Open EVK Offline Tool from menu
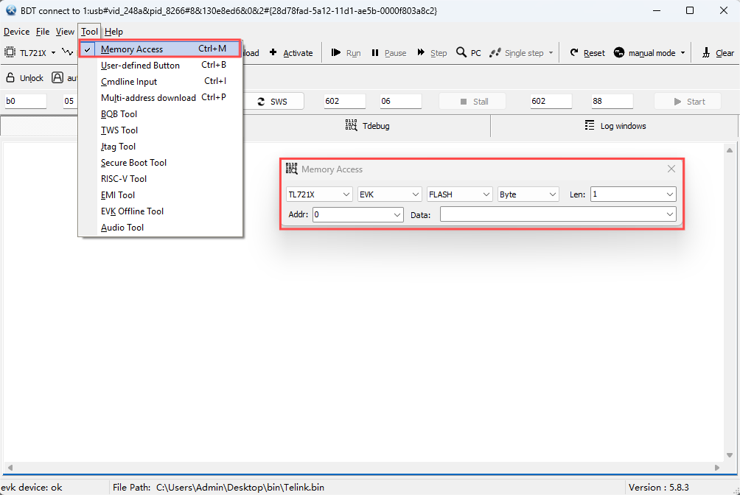Screen dimensions: 740x495 click(161, 211)
